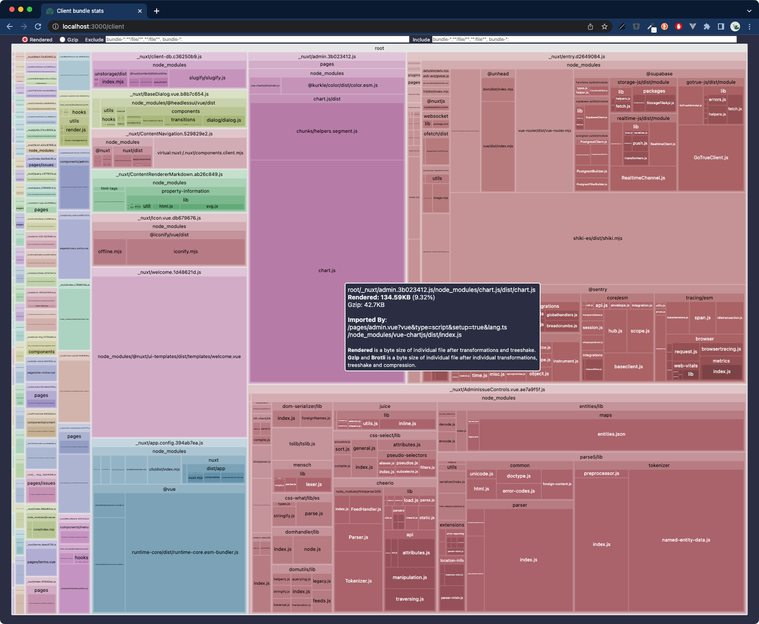Open the Chrome three-dot menu

coord(749,26)
